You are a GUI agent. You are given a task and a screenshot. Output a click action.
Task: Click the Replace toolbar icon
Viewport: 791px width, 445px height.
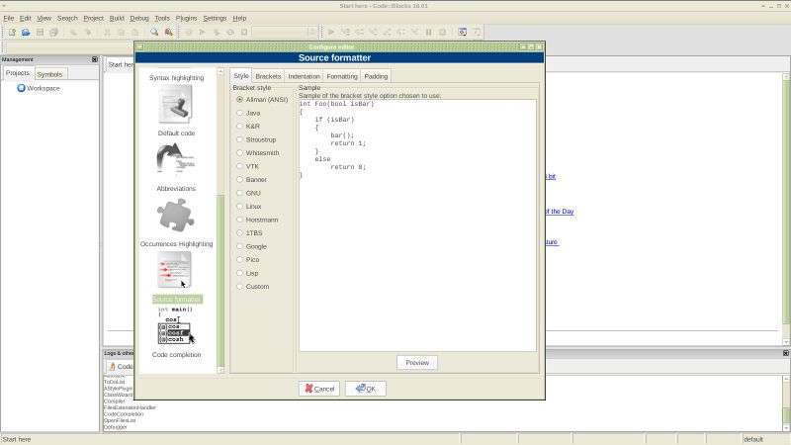tap(168, 32)
